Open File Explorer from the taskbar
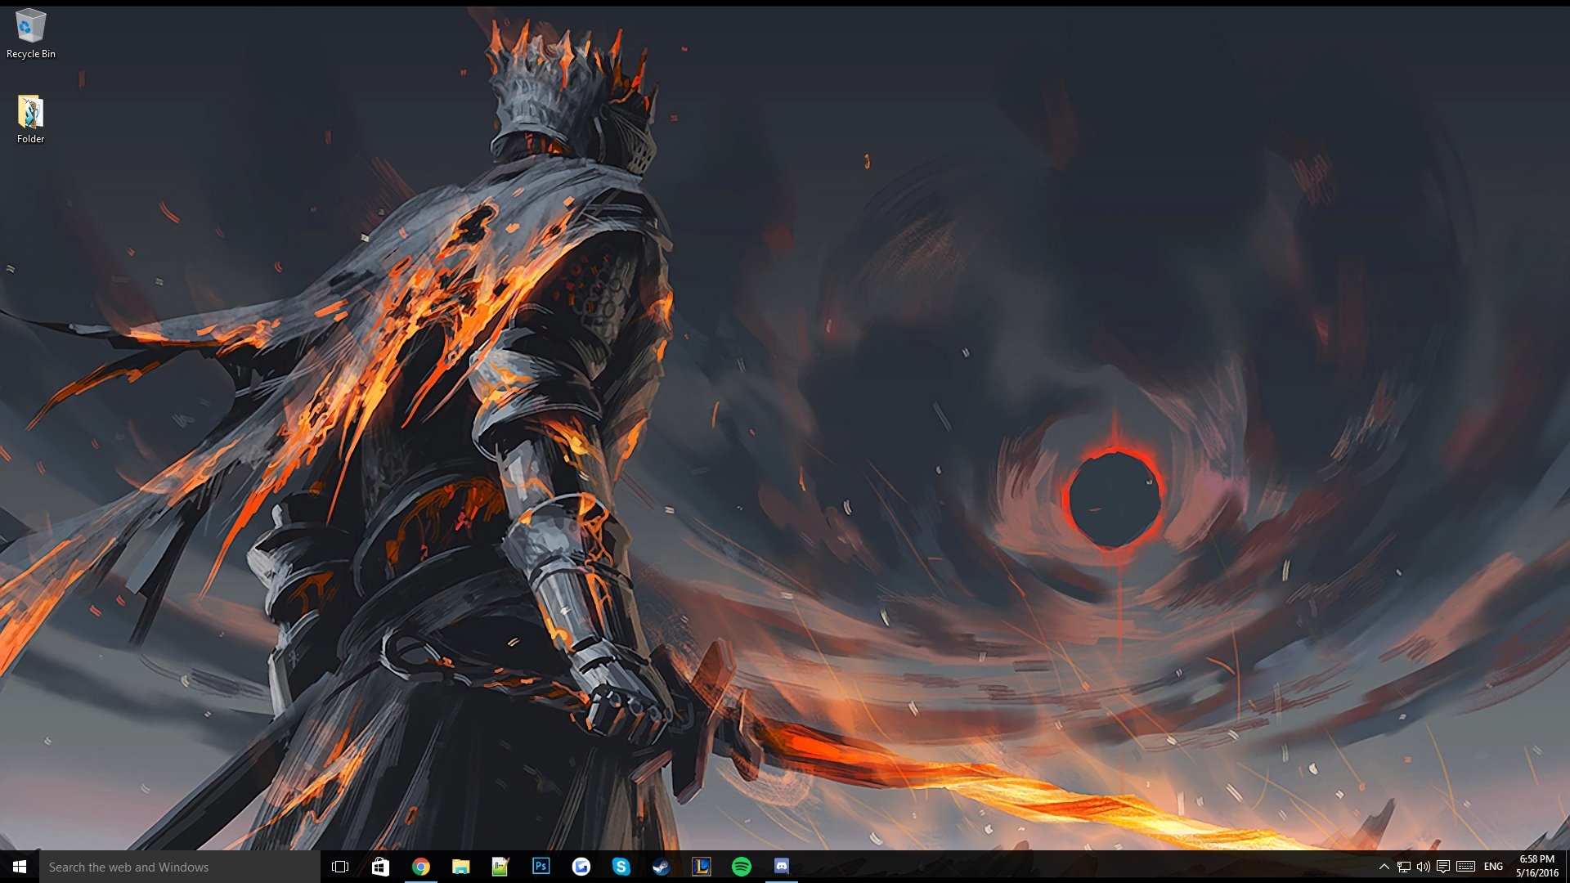 point(460,867)
